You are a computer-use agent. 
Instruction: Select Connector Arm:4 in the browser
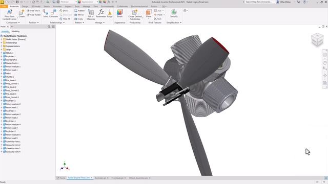click(x=13, y=152)
